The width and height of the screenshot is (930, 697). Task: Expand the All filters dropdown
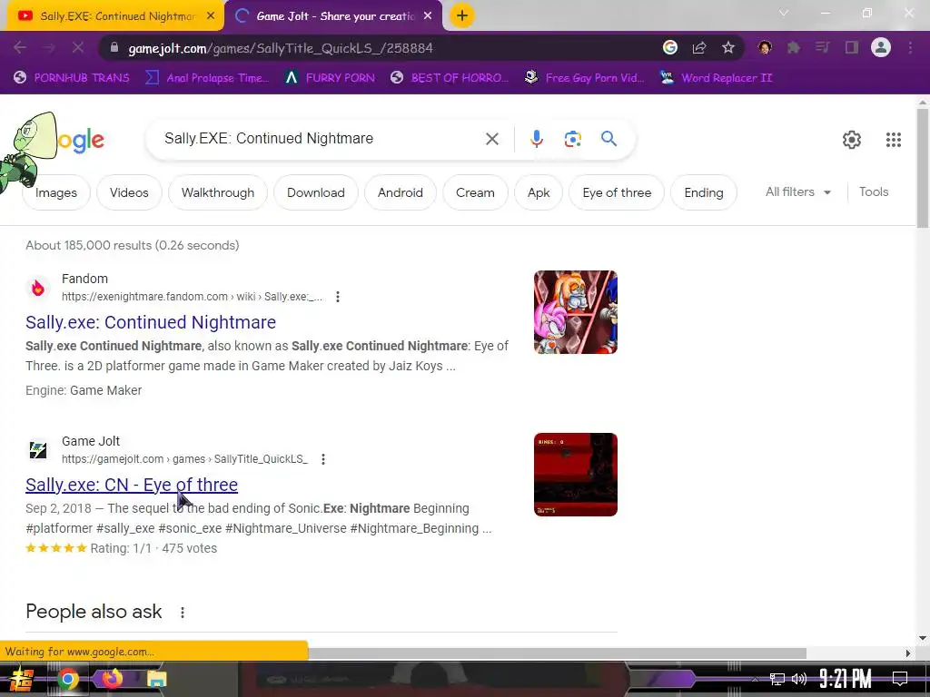[x=797, y=192]
